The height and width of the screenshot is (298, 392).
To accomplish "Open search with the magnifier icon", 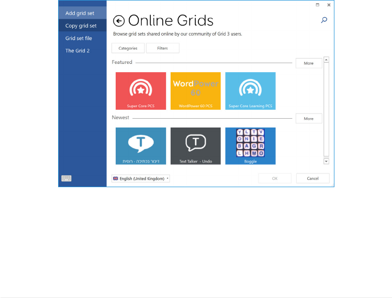I will (x=324, y=20).
